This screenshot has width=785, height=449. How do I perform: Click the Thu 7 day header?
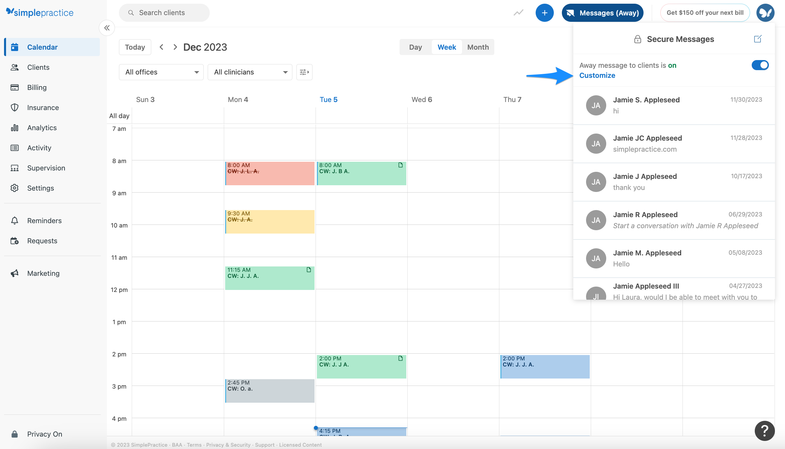click(512, 99)
